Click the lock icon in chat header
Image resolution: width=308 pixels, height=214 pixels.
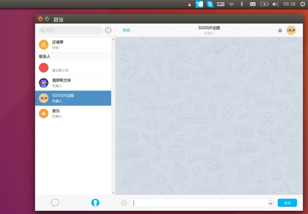coord(280,30)
